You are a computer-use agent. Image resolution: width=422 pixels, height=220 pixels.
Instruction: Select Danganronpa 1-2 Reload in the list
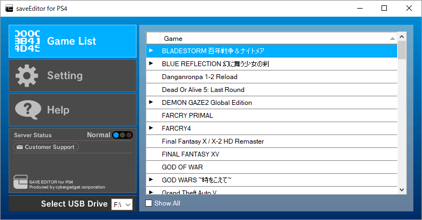(x=200, y=77)
